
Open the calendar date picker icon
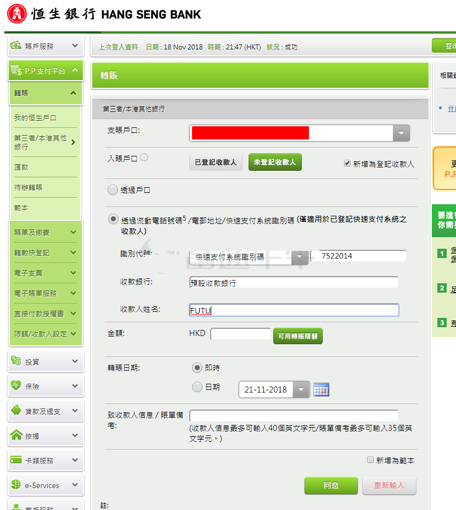click(321, 389)
